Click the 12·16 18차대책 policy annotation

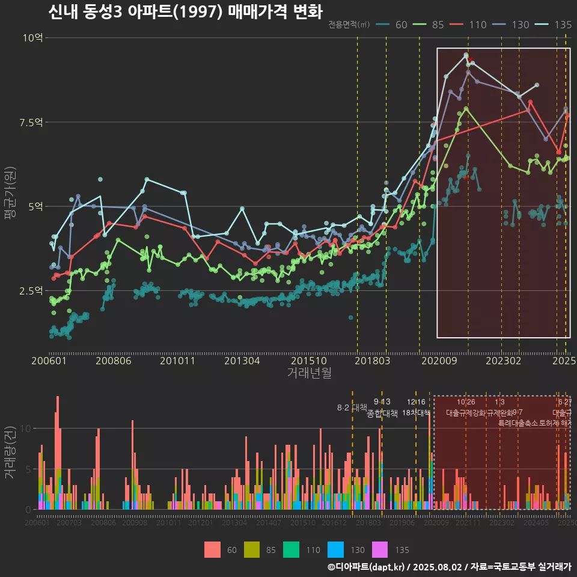coord(416,408)
